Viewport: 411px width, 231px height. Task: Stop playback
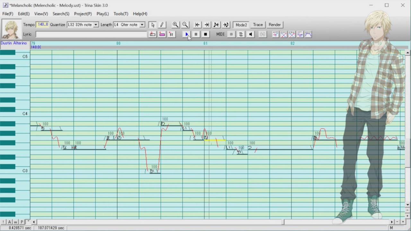pos(205,34)
